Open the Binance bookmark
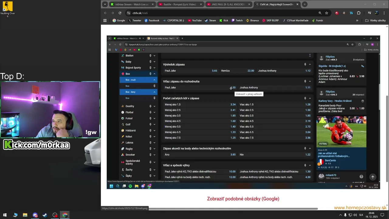The height and width of the screenshot is (219, 389). coord(252,20)
